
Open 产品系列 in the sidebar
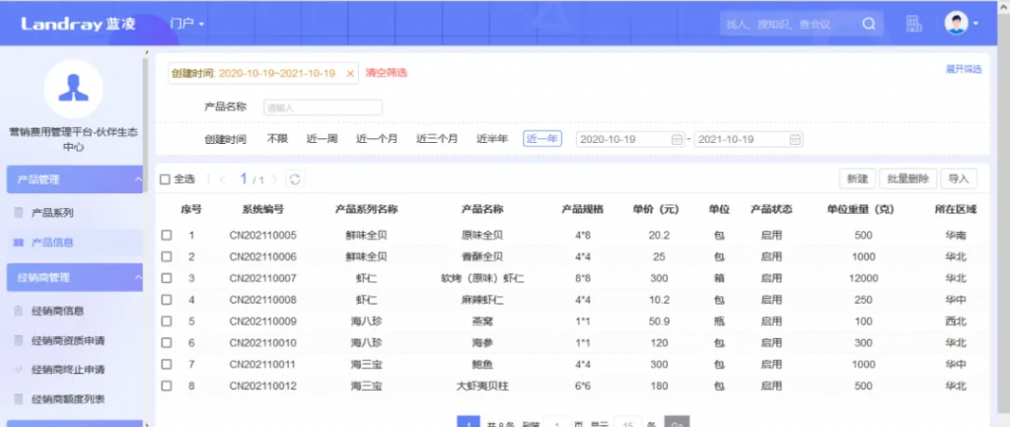pos(52,212)
